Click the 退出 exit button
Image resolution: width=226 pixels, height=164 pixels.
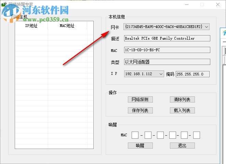[x=182, y=146]
